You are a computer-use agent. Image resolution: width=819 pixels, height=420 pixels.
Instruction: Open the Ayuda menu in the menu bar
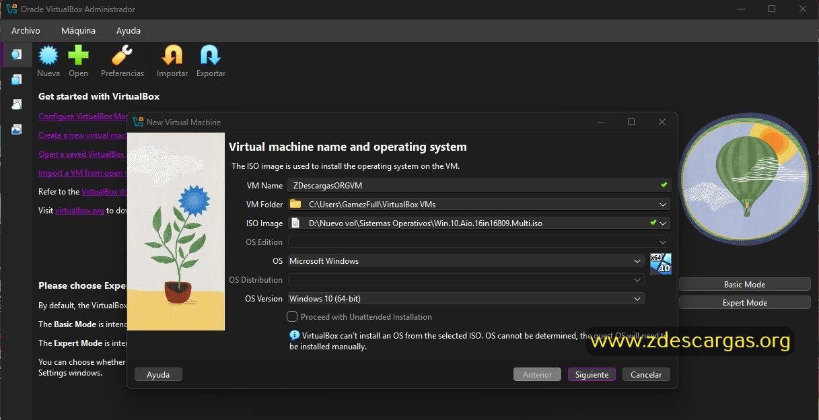tap(129, 30)
